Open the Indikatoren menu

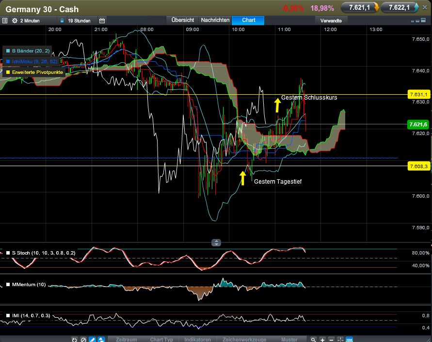pos(197,340)
